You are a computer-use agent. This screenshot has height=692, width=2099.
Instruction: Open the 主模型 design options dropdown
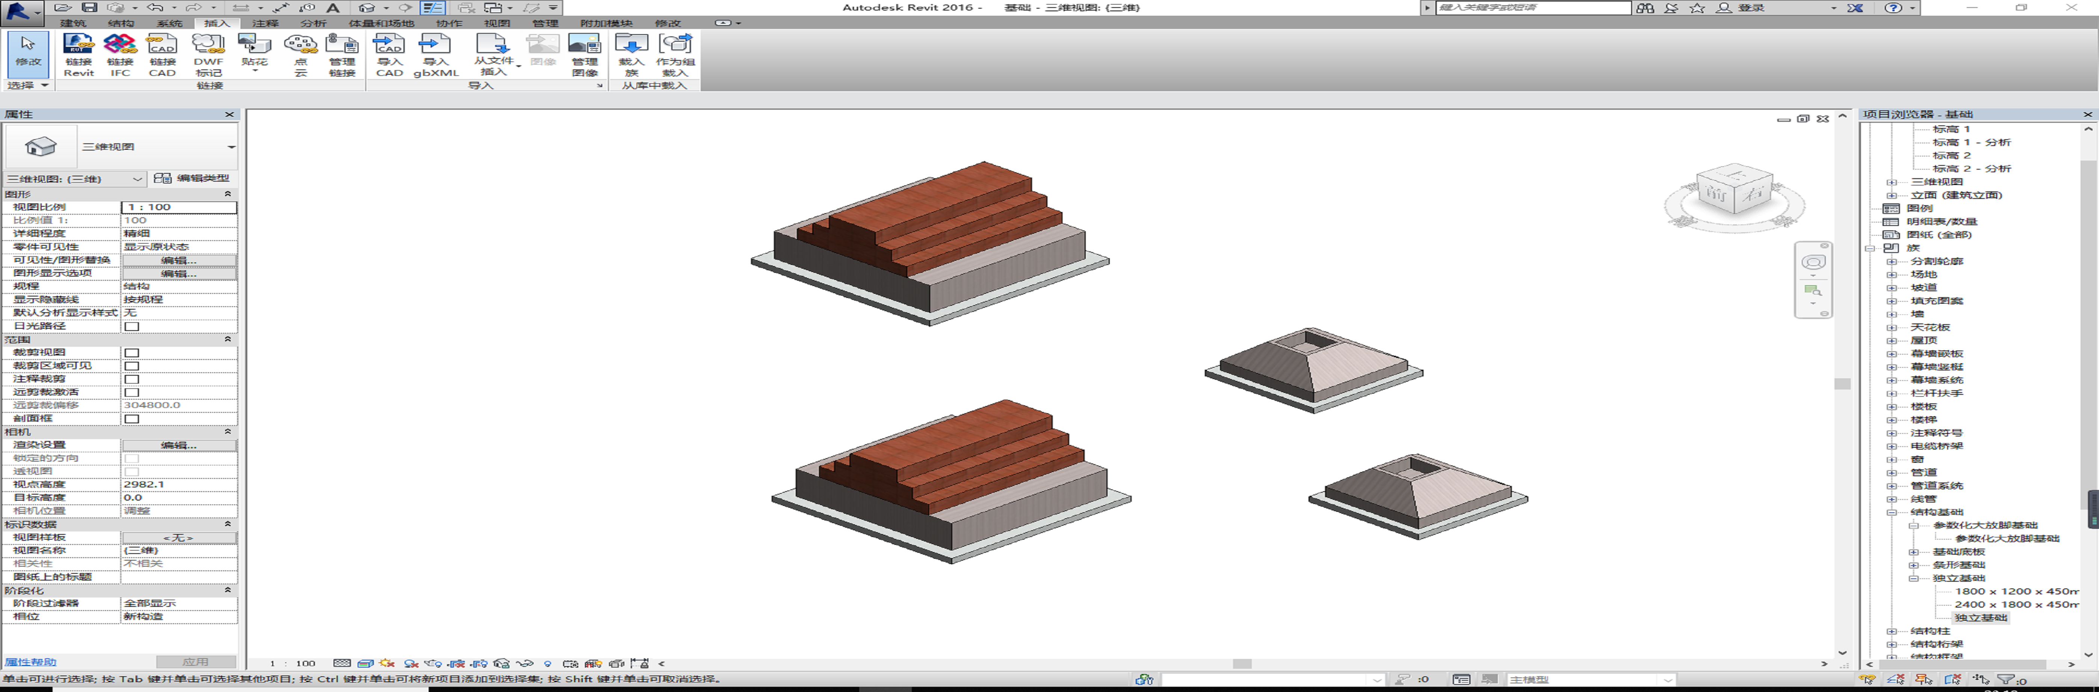click(x=1668, y=679)
